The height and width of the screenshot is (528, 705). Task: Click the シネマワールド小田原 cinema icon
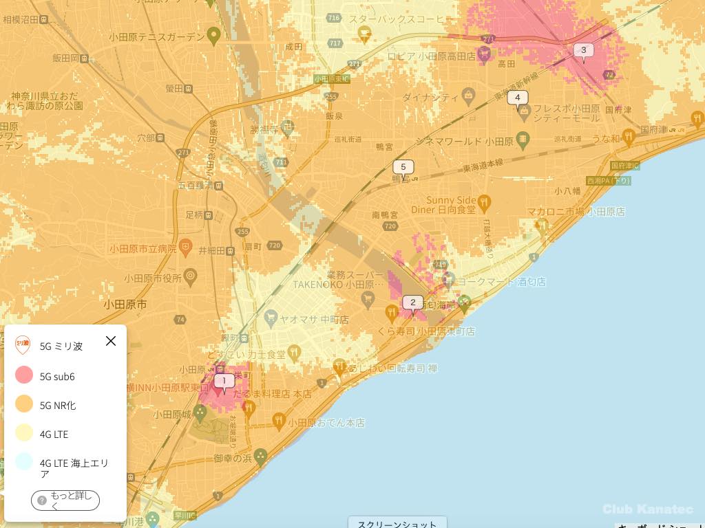click(x=523, y=140)
